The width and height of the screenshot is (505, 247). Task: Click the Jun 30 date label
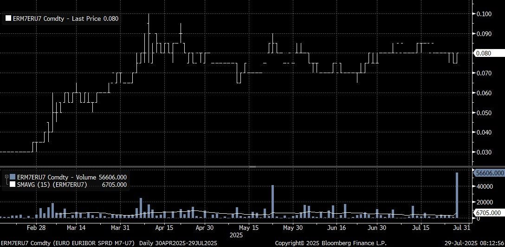coord(377,228)
